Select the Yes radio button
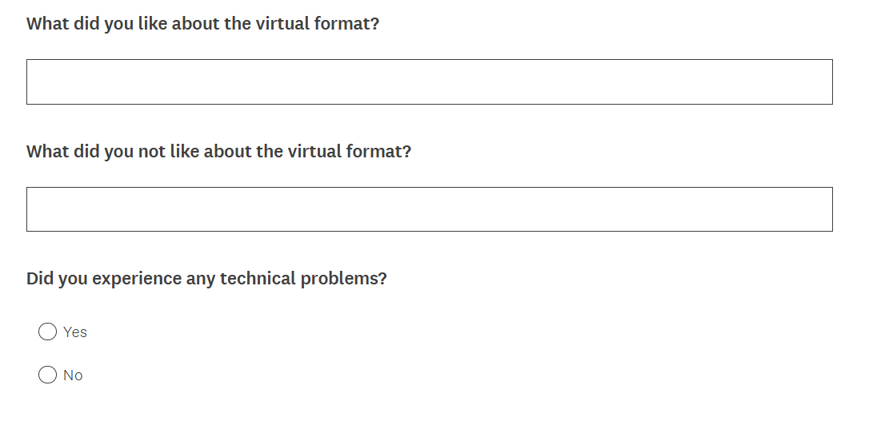The width and height of the screenshot is (873, 421). [48, 332]
